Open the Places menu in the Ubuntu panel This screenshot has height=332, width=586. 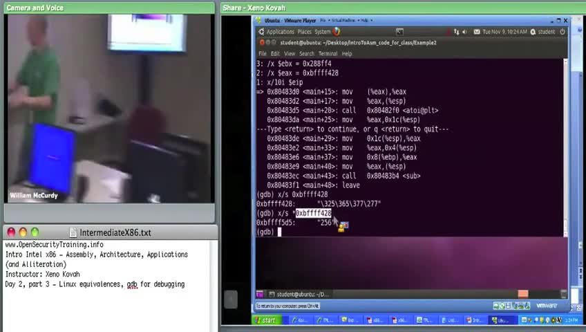(304, 32)
